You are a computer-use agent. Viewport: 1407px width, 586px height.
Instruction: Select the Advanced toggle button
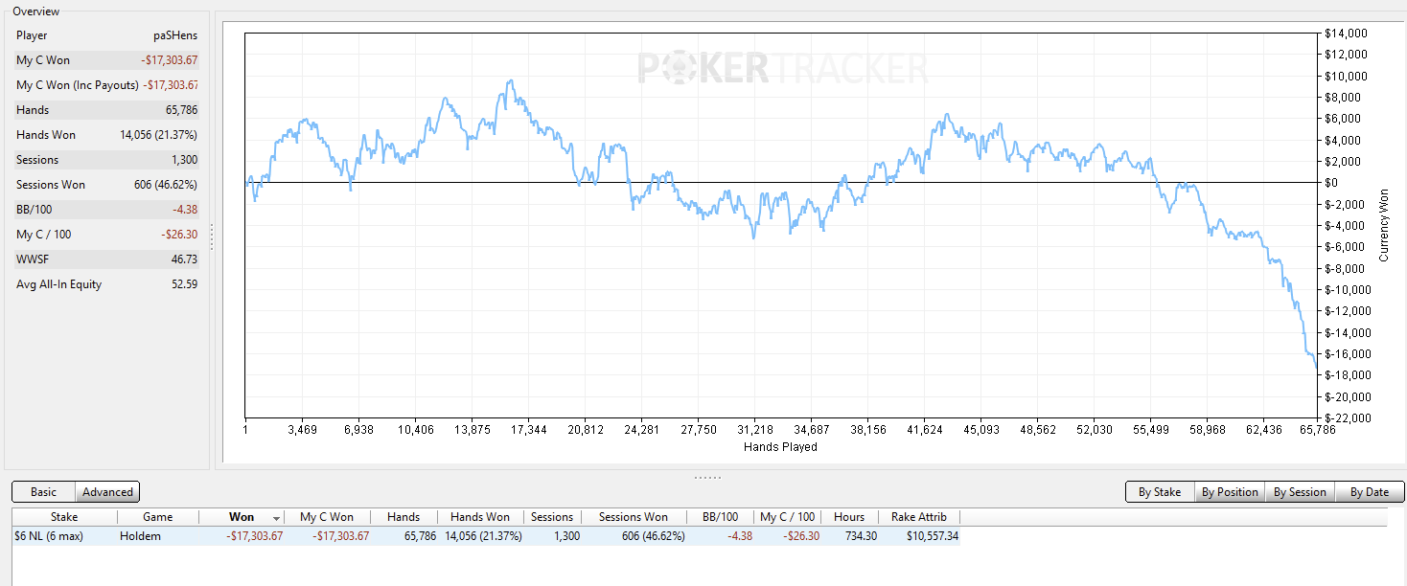[107, 492]
